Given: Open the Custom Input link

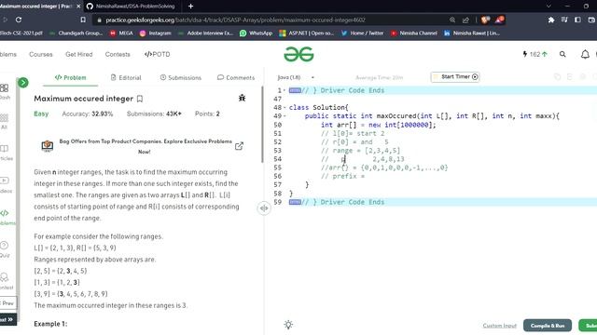Looking at the screenshot, I should click(x=500, y=326).
